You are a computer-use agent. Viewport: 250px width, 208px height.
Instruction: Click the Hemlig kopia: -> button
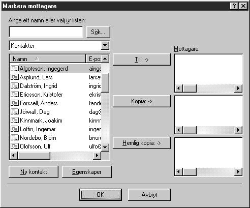click(x=142, y=143)
